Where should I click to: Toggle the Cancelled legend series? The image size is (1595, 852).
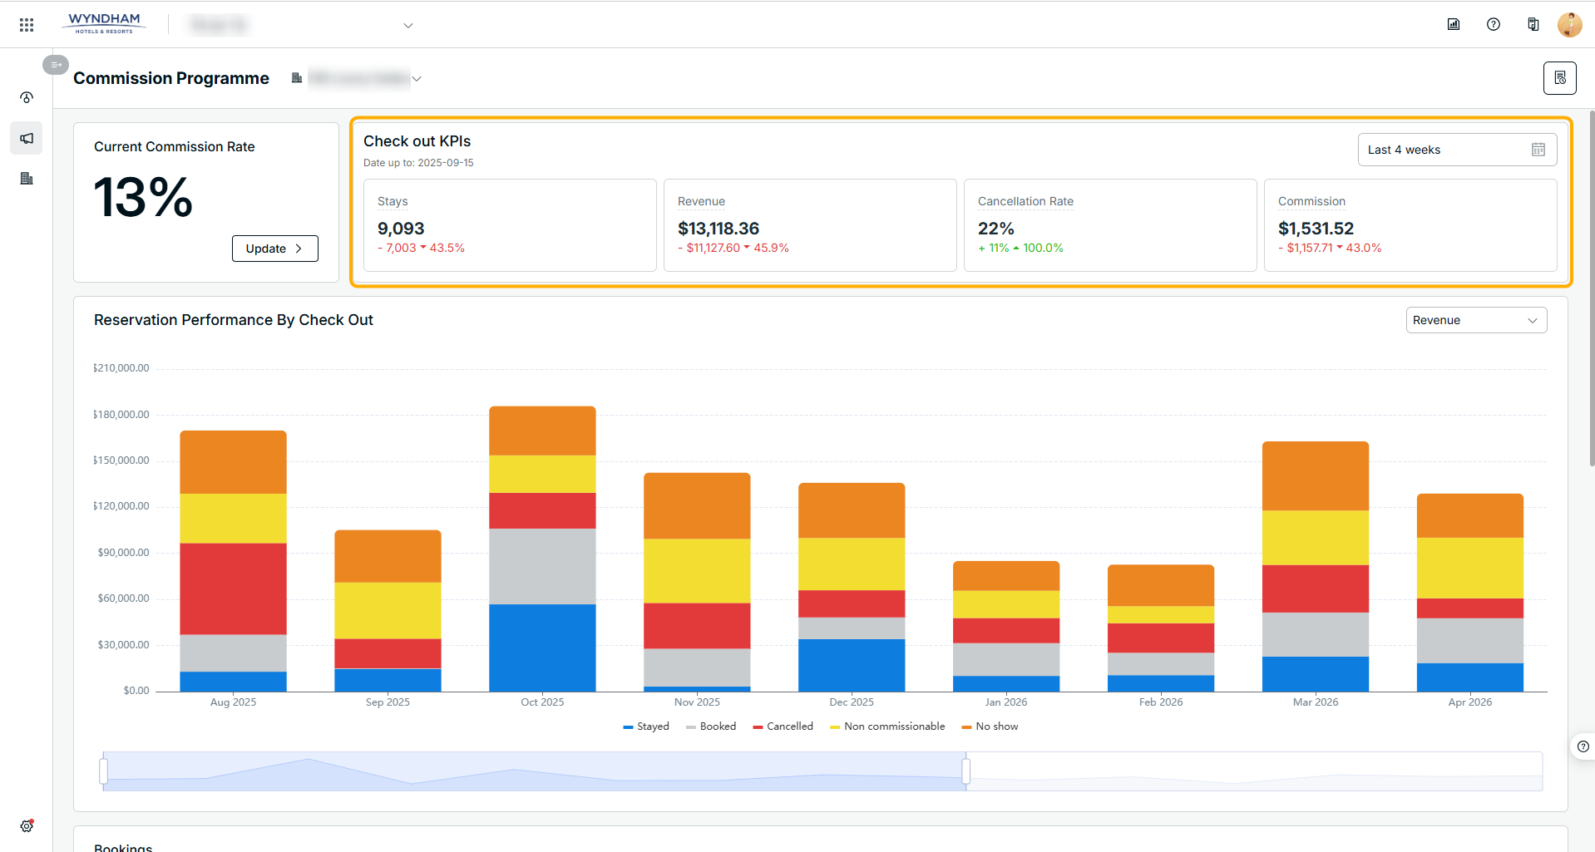click(783, 726)
